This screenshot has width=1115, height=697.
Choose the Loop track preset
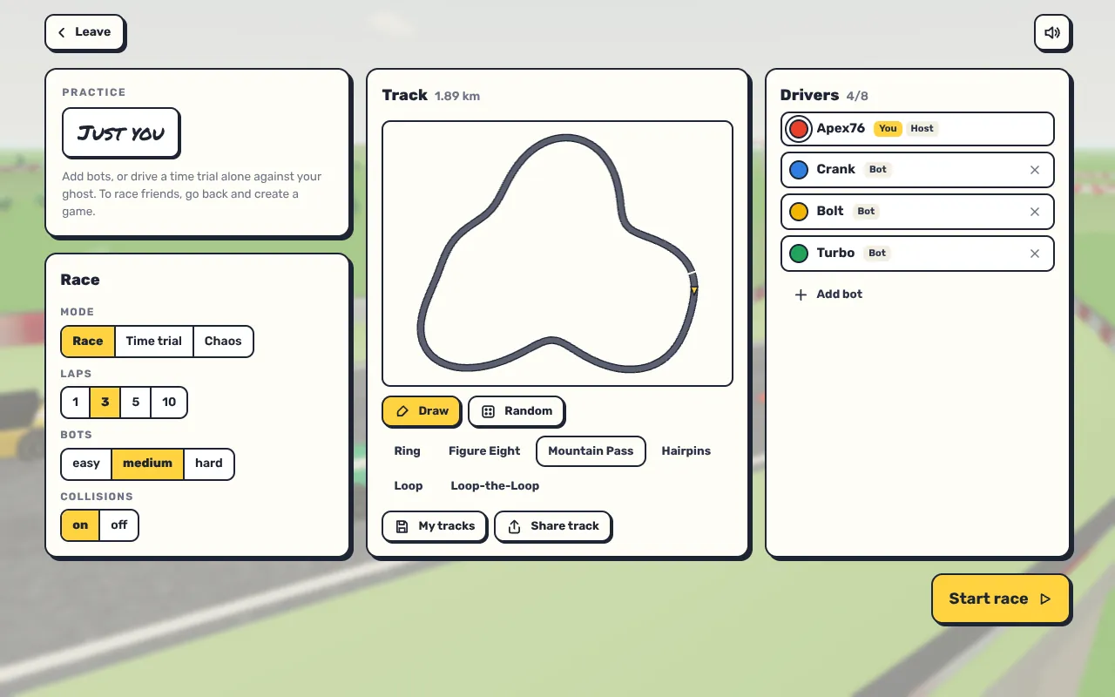[409, 486]
